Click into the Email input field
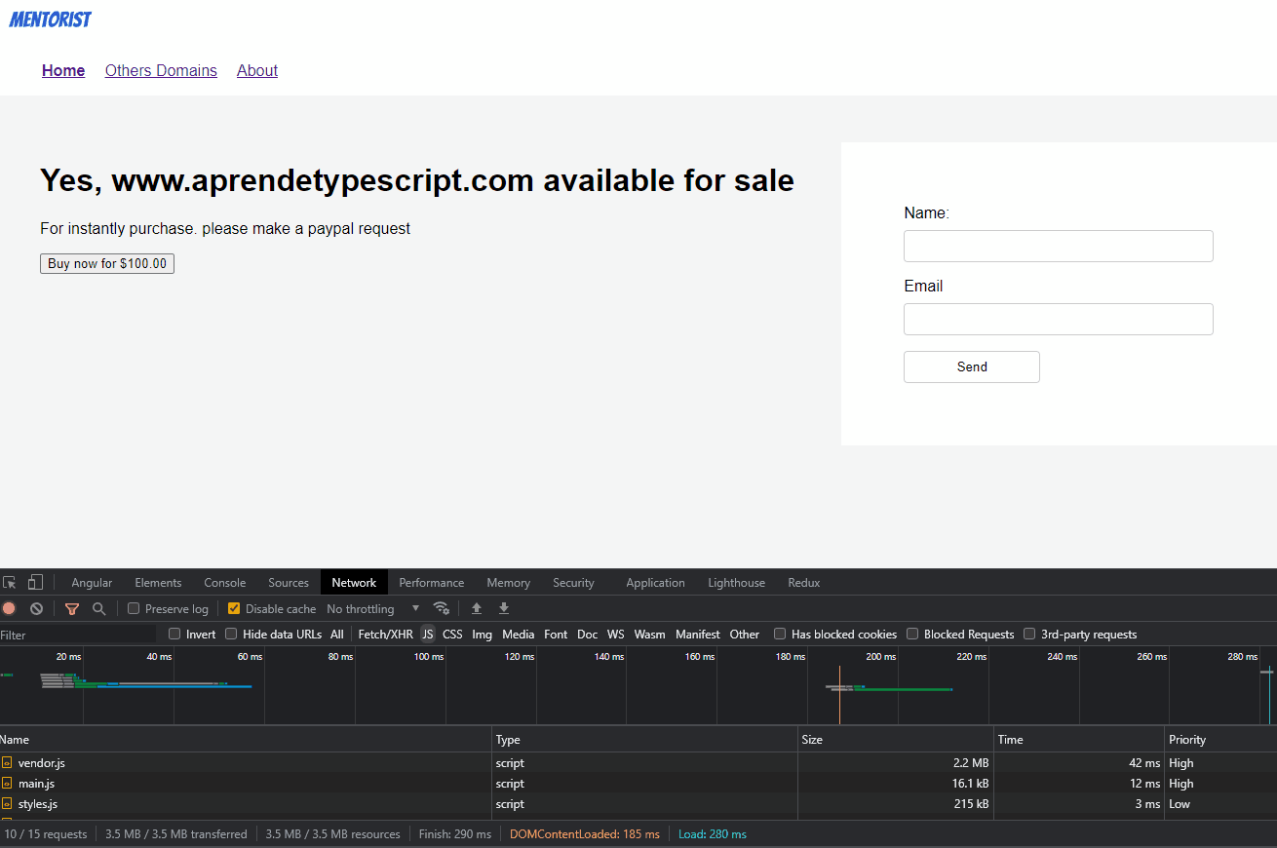This screenshot has width=1277, height=848. point(1058,320)
